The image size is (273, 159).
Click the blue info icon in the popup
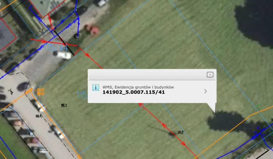pos(96,87)
